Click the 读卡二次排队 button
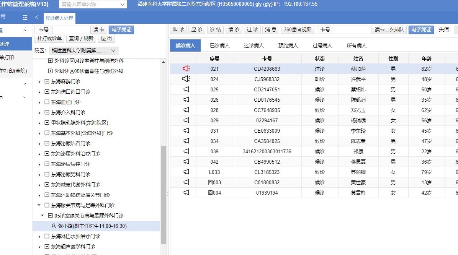 tap(389, 30)
